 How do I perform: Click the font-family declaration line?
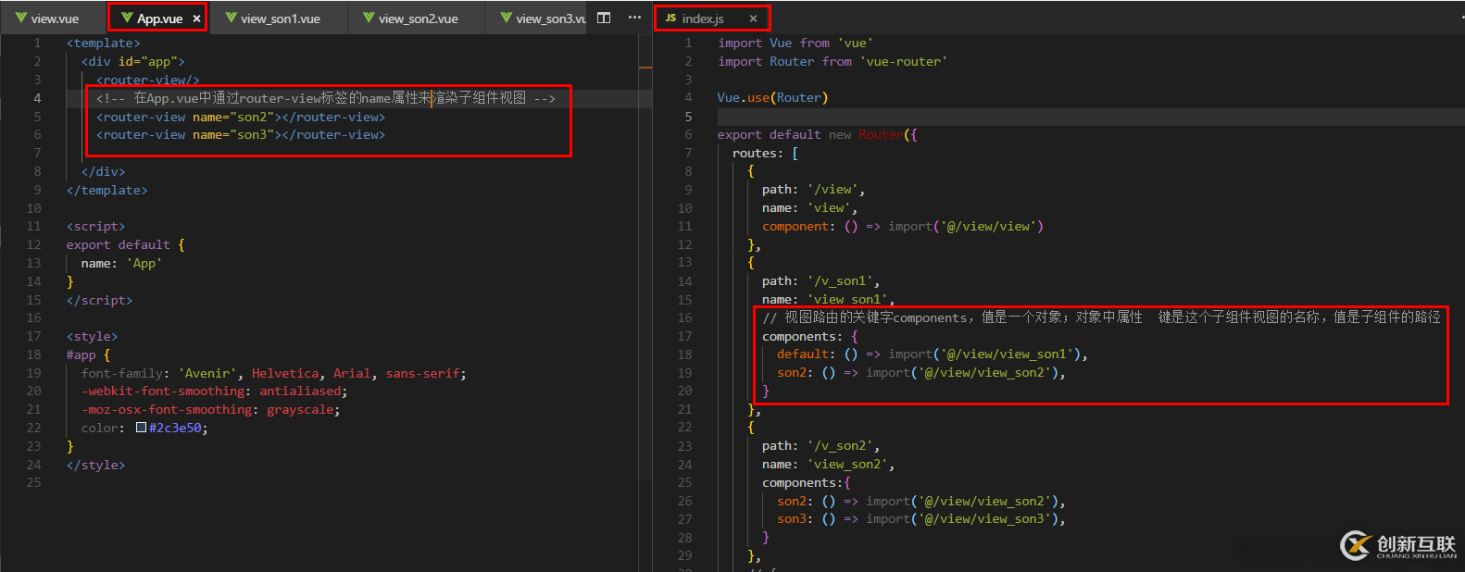[274, 373]
